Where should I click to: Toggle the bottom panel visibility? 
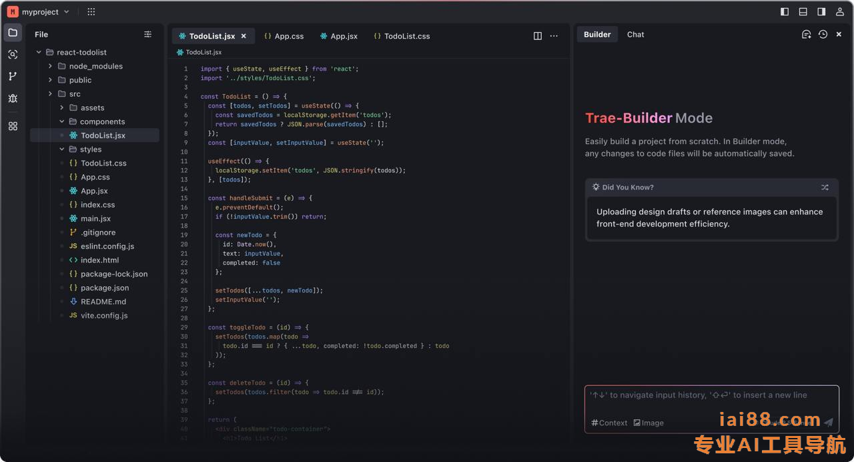click(x=803, y=12)
